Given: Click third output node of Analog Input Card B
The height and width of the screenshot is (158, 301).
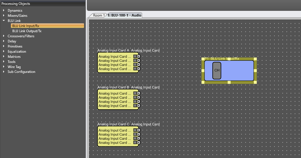Looking at the screenshot, I should pyautogui.click(x=139, y=102).
